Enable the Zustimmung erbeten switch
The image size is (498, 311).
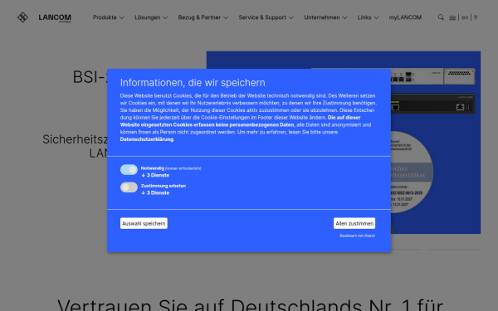129,187
